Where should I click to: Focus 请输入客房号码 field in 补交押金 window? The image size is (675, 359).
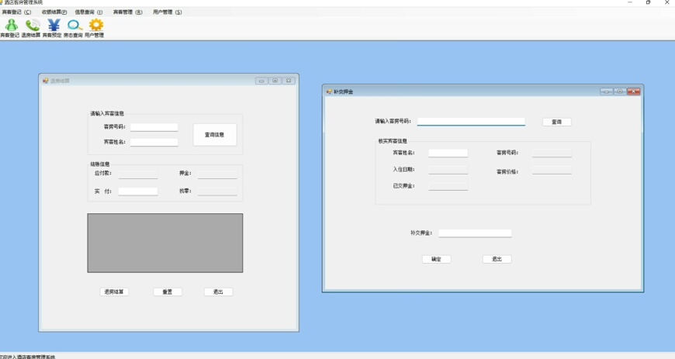tap(471, 122)
